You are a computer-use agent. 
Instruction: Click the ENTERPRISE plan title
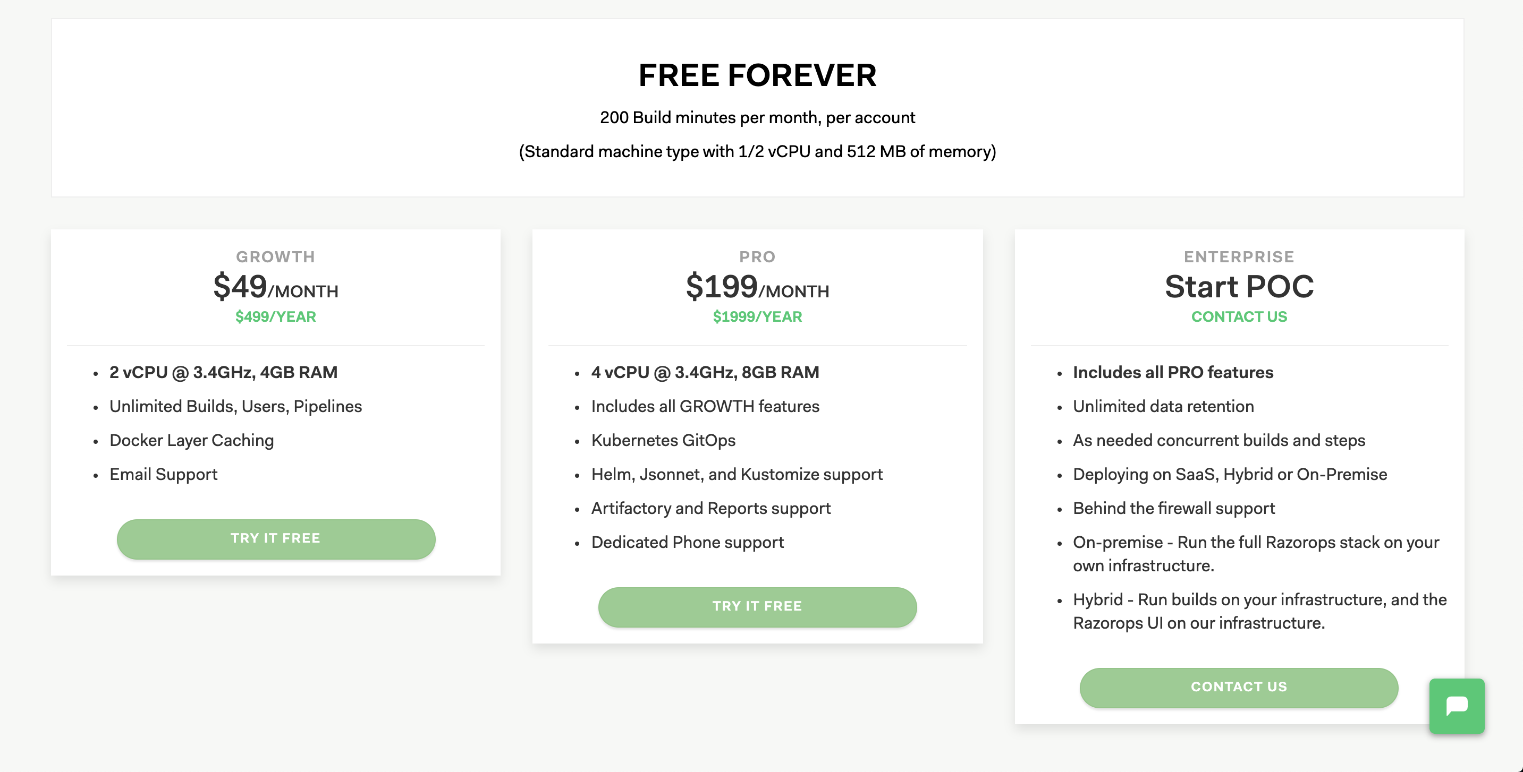[x=1239, y=257]
